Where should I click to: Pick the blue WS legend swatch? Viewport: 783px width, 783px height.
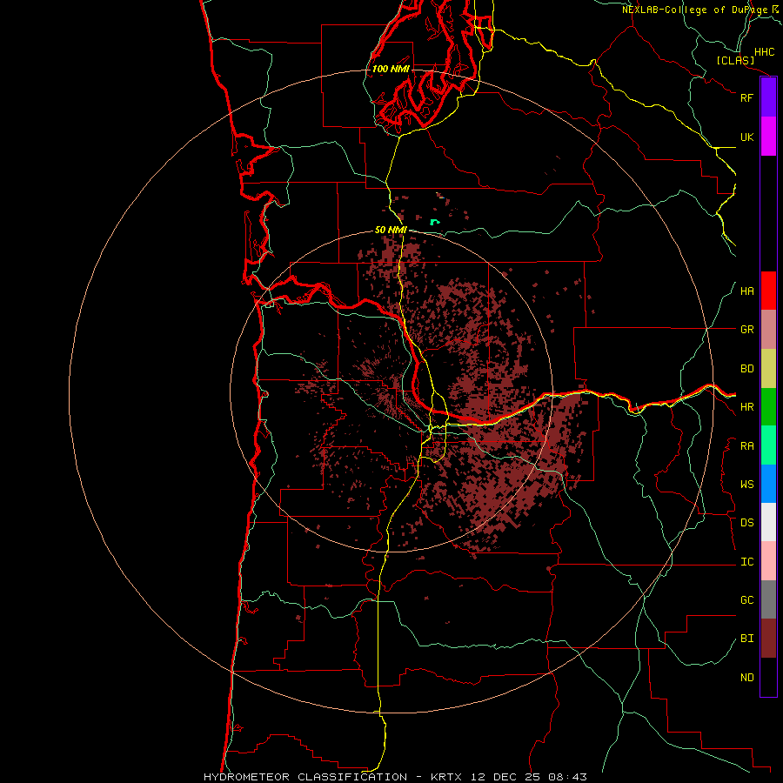click(768, 484)
